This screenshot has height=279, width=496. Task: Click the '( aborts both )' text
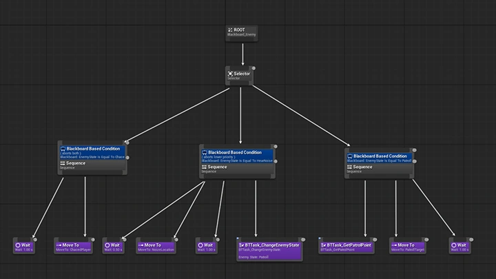tap(70, 153)
